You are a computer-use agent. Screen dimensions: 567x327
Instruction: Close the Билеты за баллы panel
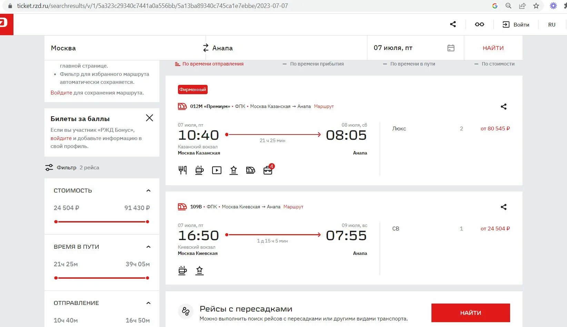[149, 118]
